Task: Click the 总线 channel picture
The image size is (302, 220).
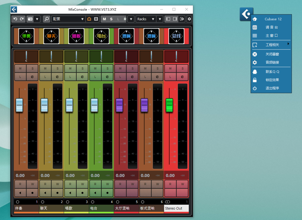Action: (176, 36)
